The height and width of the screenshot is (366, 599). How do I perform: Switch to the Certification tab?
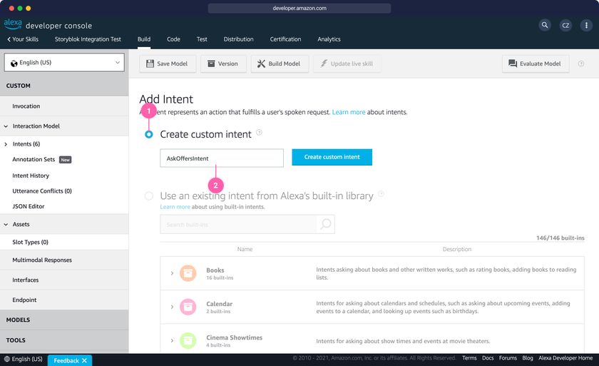(285, 39)
